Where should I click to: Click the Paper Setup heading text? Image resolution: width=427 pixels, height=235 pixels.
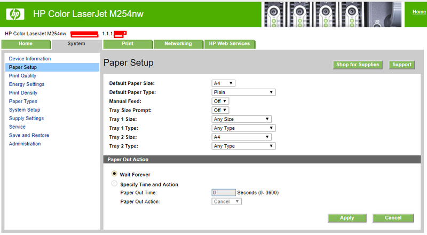(x=129, y=62)
